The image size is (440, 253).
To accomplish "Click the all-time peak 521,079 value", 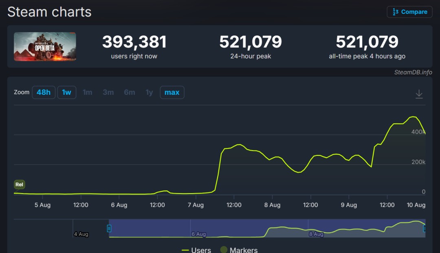I will tap(367, 41).
